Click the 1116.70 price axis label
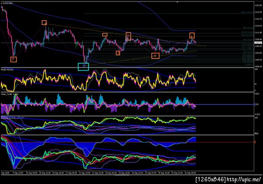Screen dimensions: 263x184 pos(258,19)
